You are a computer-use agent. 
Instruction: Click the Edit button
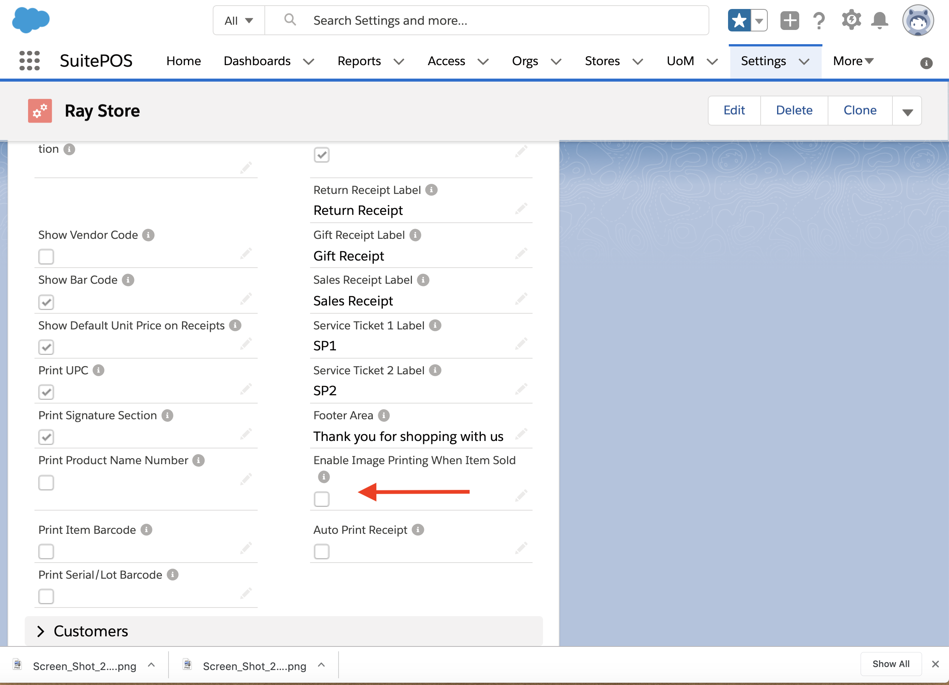click(734, 110)
